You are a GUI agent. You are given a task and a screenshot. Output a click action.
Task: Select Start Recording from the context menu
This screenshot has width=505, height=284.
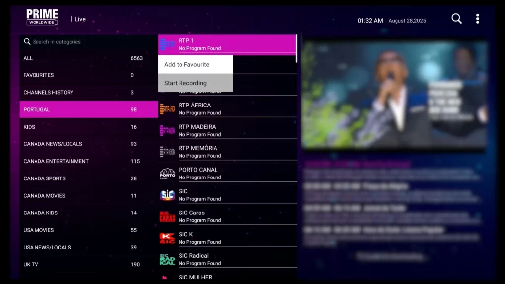click(x=185, y=83)
